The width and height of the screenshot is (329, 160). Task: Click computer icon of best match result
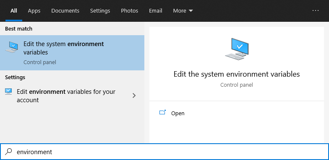[x=12, y=47]
